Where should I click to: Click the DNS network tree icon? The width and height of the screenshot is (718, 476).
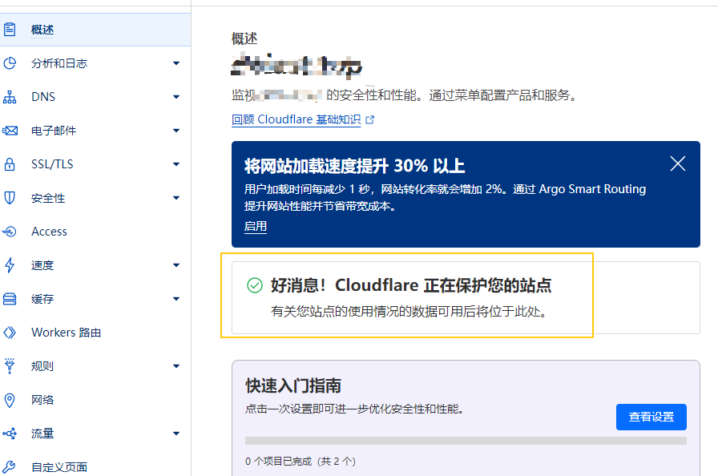click(10, 97)
